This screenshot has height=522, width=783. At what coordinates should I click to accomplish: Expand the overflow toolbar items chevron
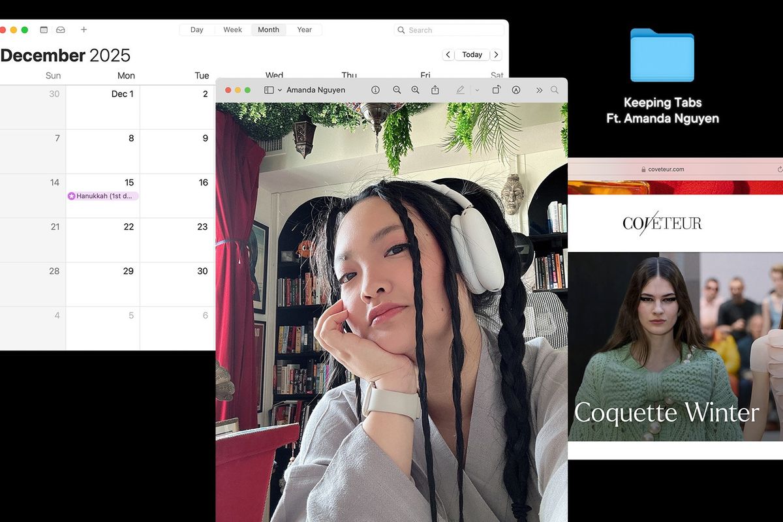pos(539,90)
